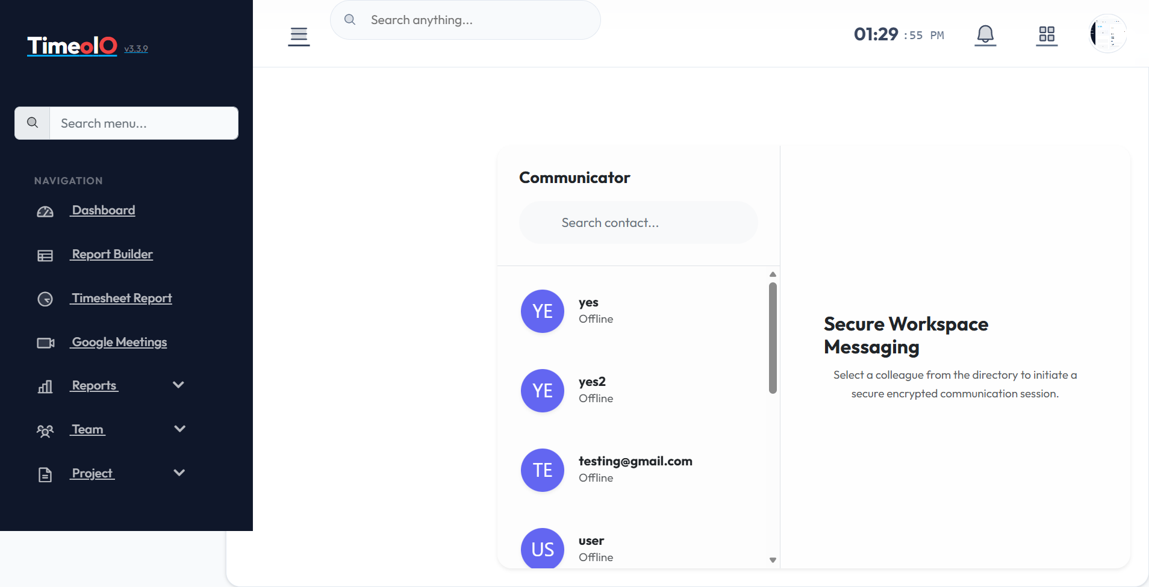
Task: Click the contact list scrollbar thumb
Action: 773,338
